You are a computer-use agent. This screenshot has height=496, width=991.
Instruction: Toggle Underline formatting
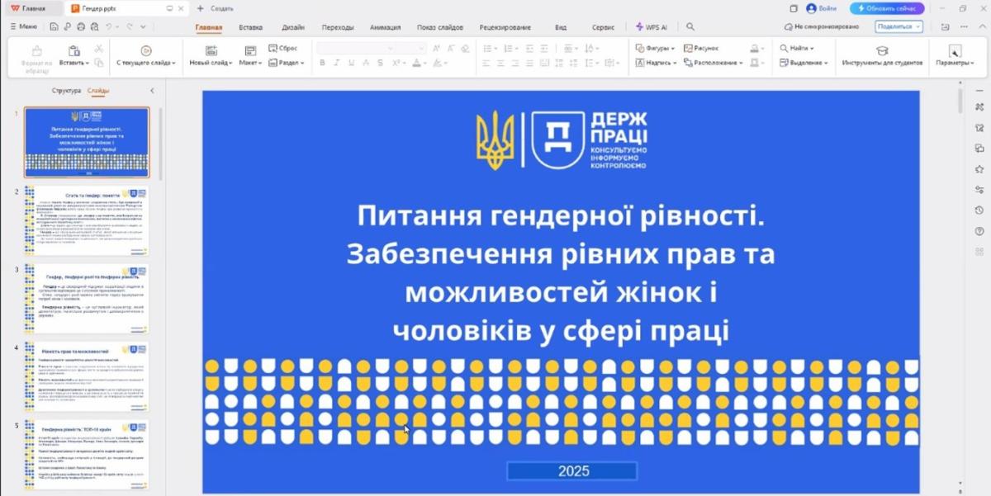[x=353, y=63]
